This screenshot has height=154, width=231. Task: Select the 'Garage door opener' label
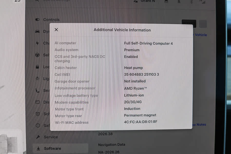tap(72, 81)
